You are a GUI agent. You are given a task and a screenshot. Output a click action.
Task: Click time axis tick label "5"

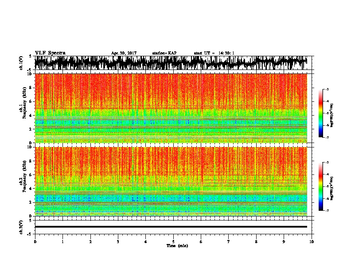(173, 242)
